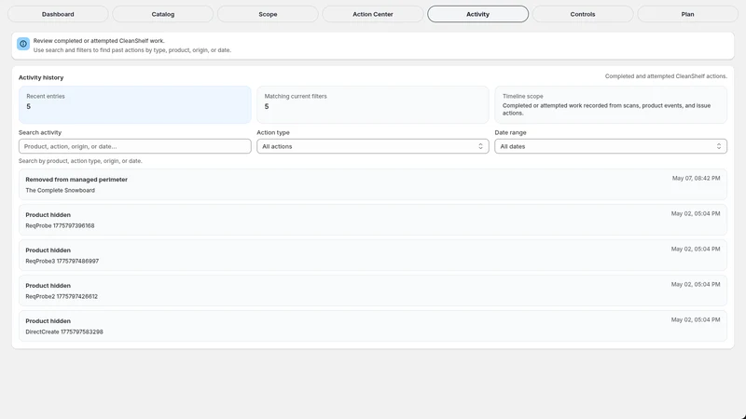
Task: Open the Removed from managed perimeter entry
Action: click(372, 184)
